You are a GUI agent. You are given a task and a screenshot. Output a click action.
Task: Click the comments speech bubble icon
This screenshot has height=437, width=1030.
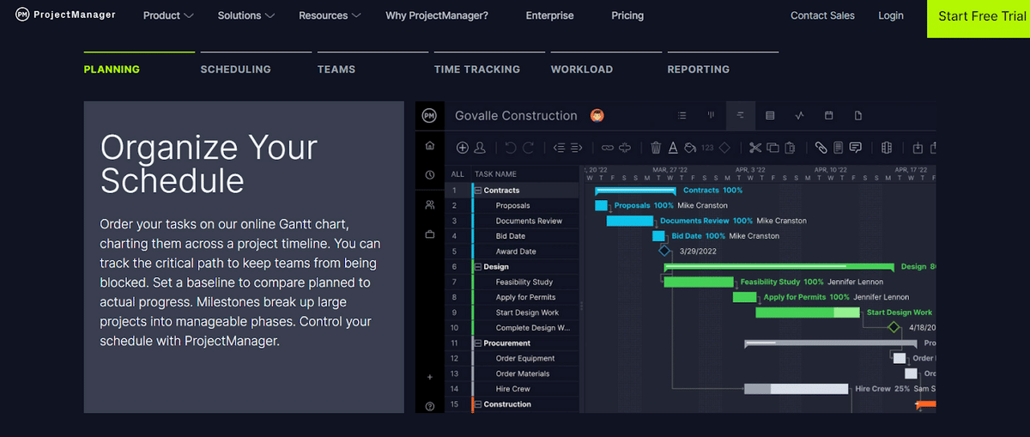point(856,148)
